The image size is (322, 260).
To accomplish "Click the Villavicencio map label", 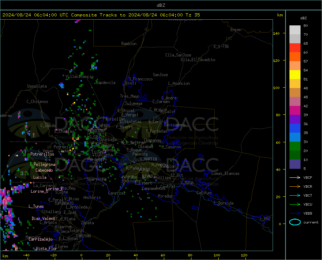I will click(79, 77).
